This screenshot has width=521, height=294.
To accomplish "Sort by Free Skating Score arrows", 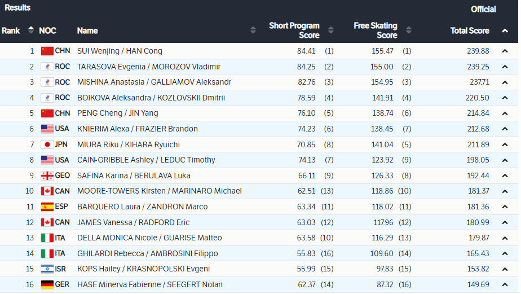I will pyautogui.click(x=409, y=30).
